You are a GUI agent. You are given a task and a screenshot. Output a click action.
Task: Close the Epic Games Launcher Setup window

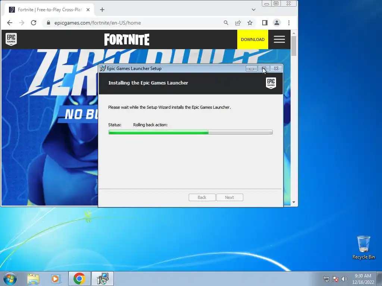[276, 69]
